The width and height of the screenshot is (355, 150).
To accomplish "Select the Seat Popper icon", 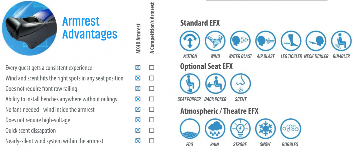I will tap(190, 84).
